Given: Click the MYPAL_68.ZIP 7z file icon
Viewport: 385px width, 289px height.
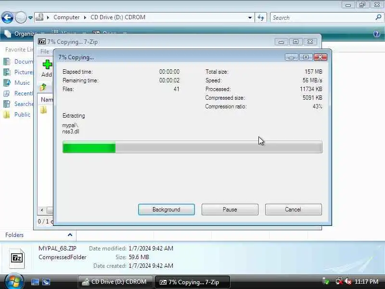Looking at the screenshot, I should 17,258.
